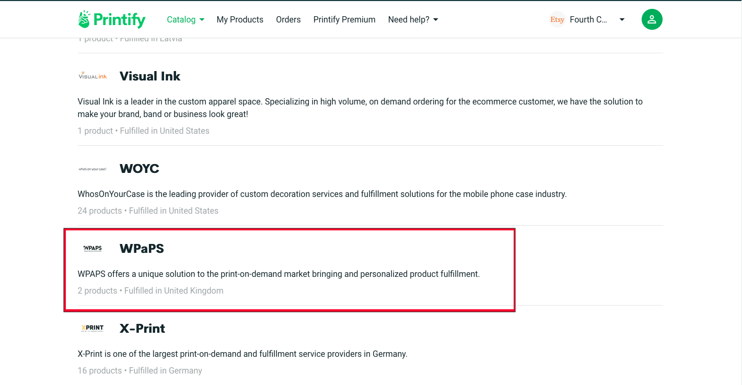Go to My Products
742x385 pixels.
(240, 19)
